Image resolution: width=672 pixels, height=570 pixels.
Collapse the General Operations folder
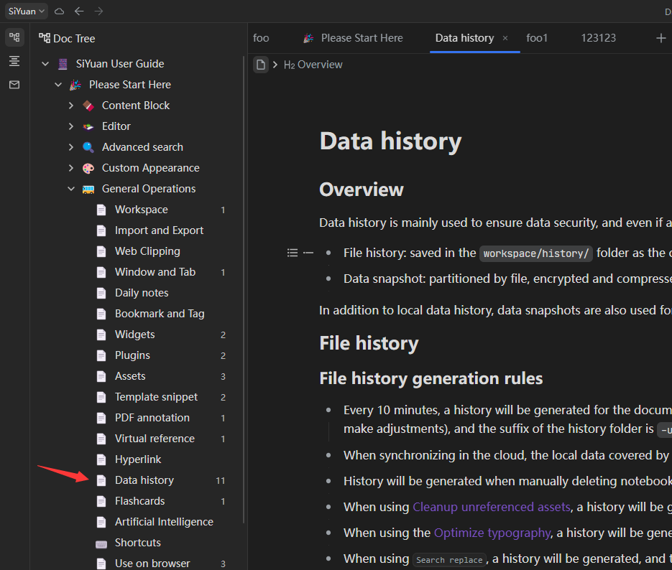(x=71, y=189)
